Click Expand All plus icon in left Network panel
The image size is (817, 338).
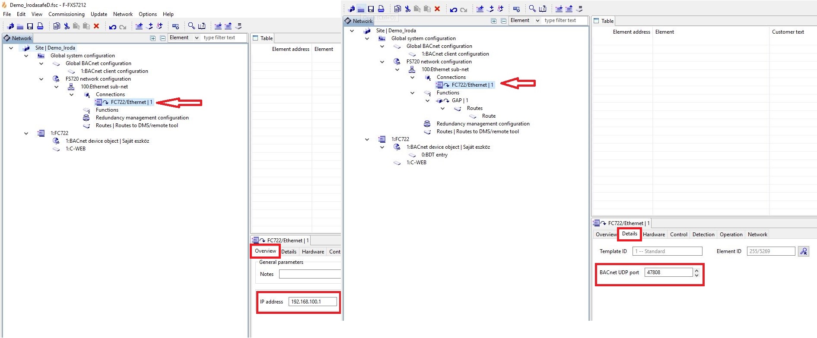point(153,38)
